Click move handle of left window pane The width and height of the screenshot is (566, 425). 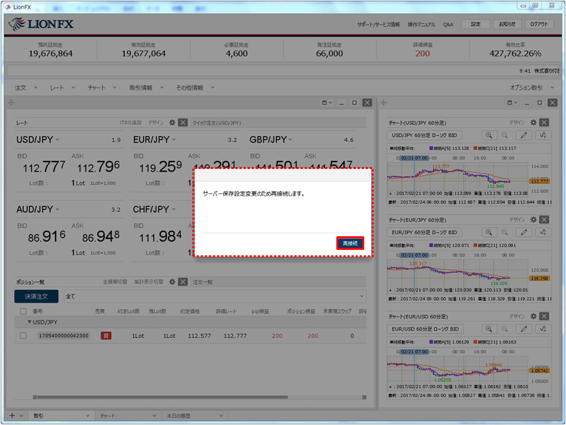click(11, 103)
